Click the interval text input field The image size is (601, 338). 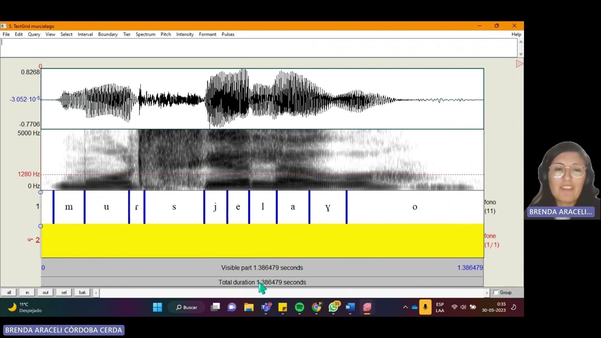point(259,47)
